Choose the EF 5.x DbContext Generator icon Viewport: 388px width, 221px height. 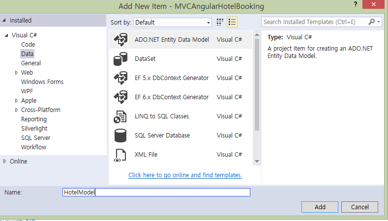[x=120, y=78]
